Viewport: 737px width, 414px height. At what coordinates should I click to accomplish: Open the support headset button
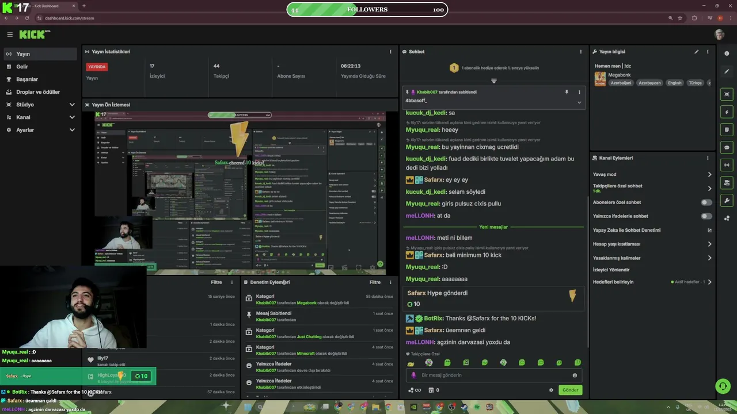(x=722, y=386)
